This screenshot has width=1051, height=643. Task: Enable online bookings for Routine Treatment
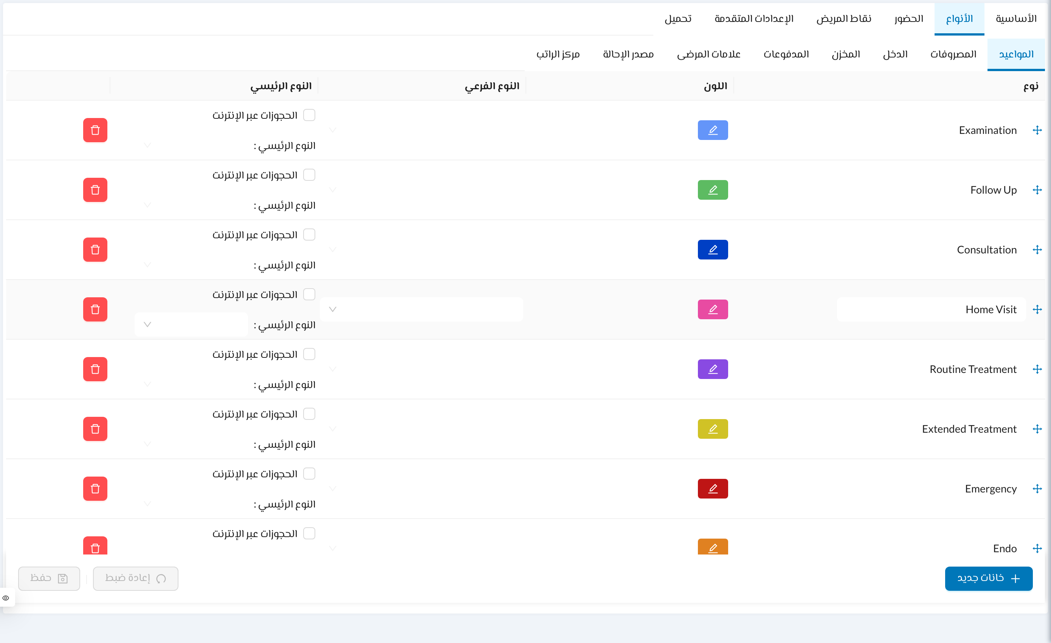[x=309, y=354]
